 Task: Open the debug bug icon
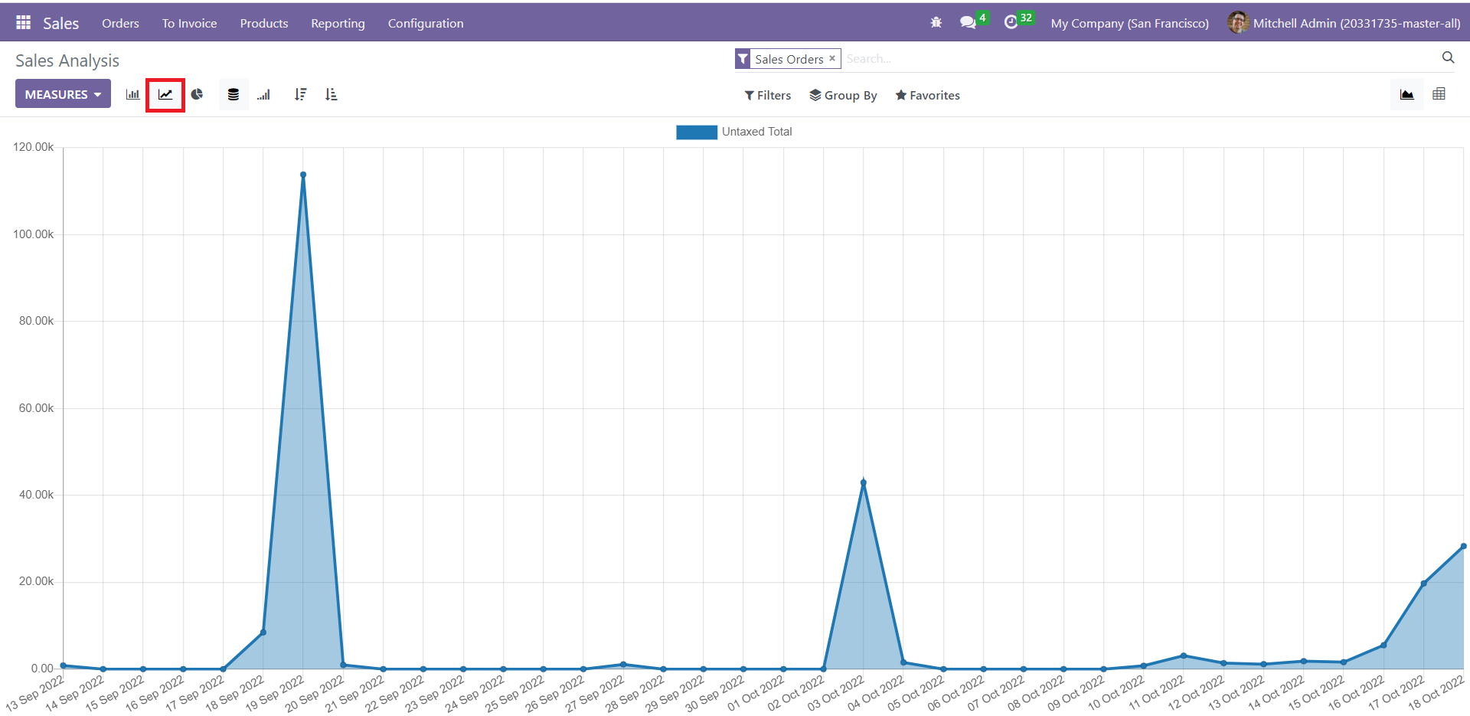click(936, 23)
